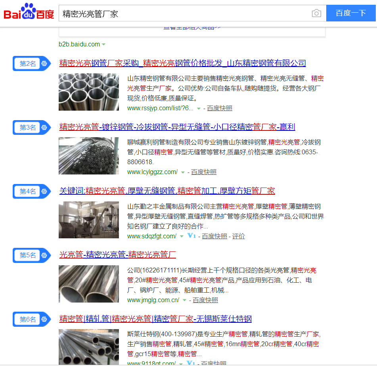Screen dimensions: 377x366
Task: Click the 第5名 rank badge
Action: coord(32,255)
